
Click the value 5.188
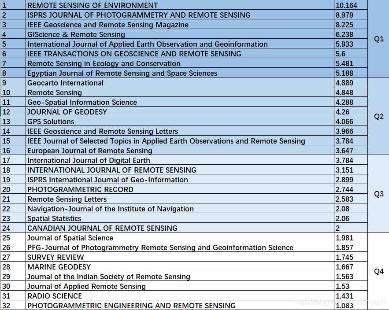click(351, 73)
